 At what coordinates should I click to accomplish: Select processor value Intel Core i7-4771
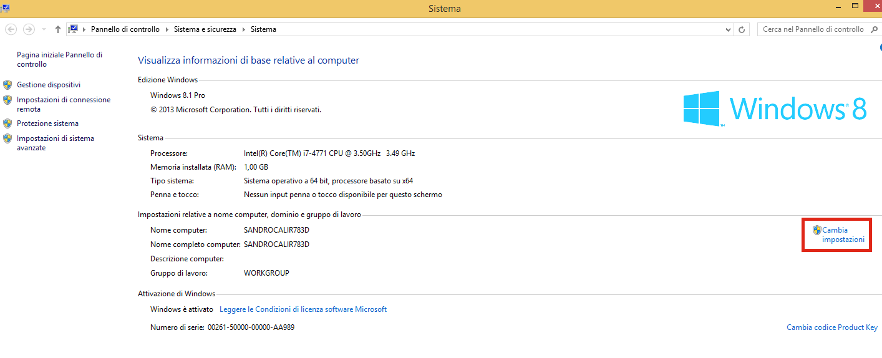tap(329, 153)
